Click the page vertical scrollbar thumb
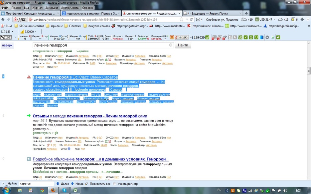Screen dimensions: 311x194 (309, 71)
